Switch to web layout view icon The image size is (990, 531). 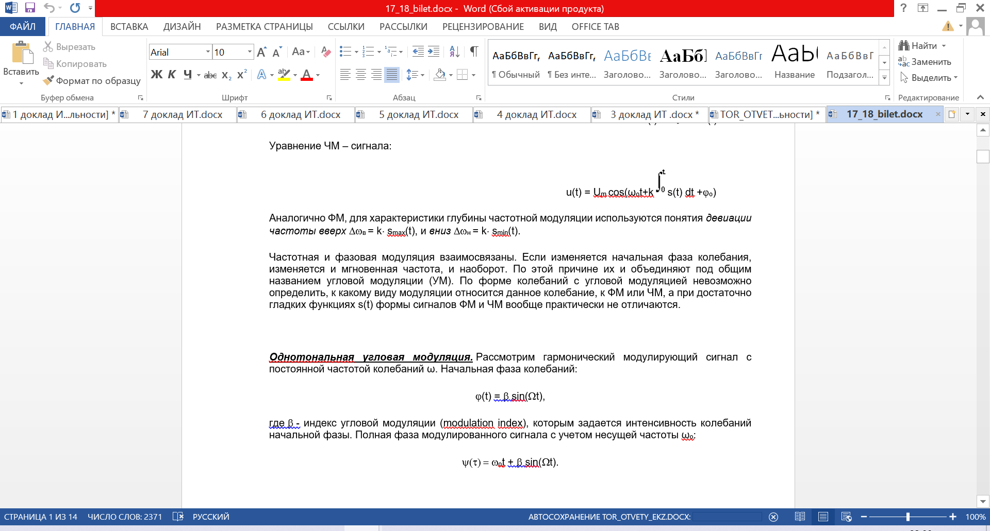[846, 517]
